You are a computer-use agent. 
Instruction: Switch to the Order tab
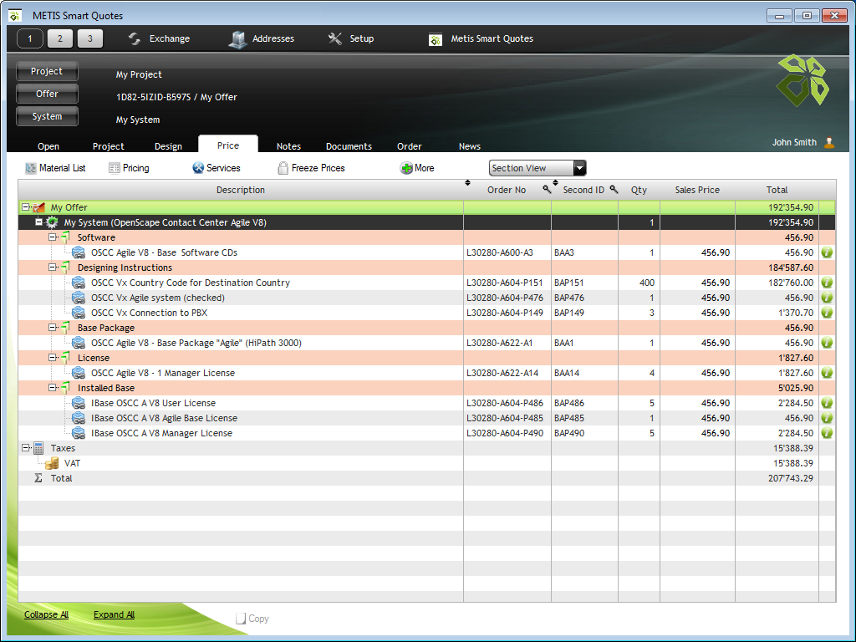pyautogui.click(x=410, y=146)
